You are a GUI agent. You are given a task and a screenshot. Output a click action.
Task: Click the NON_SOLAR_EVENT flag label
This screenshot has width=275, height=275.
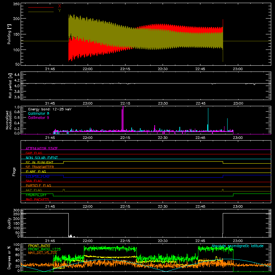click(42, 158)
